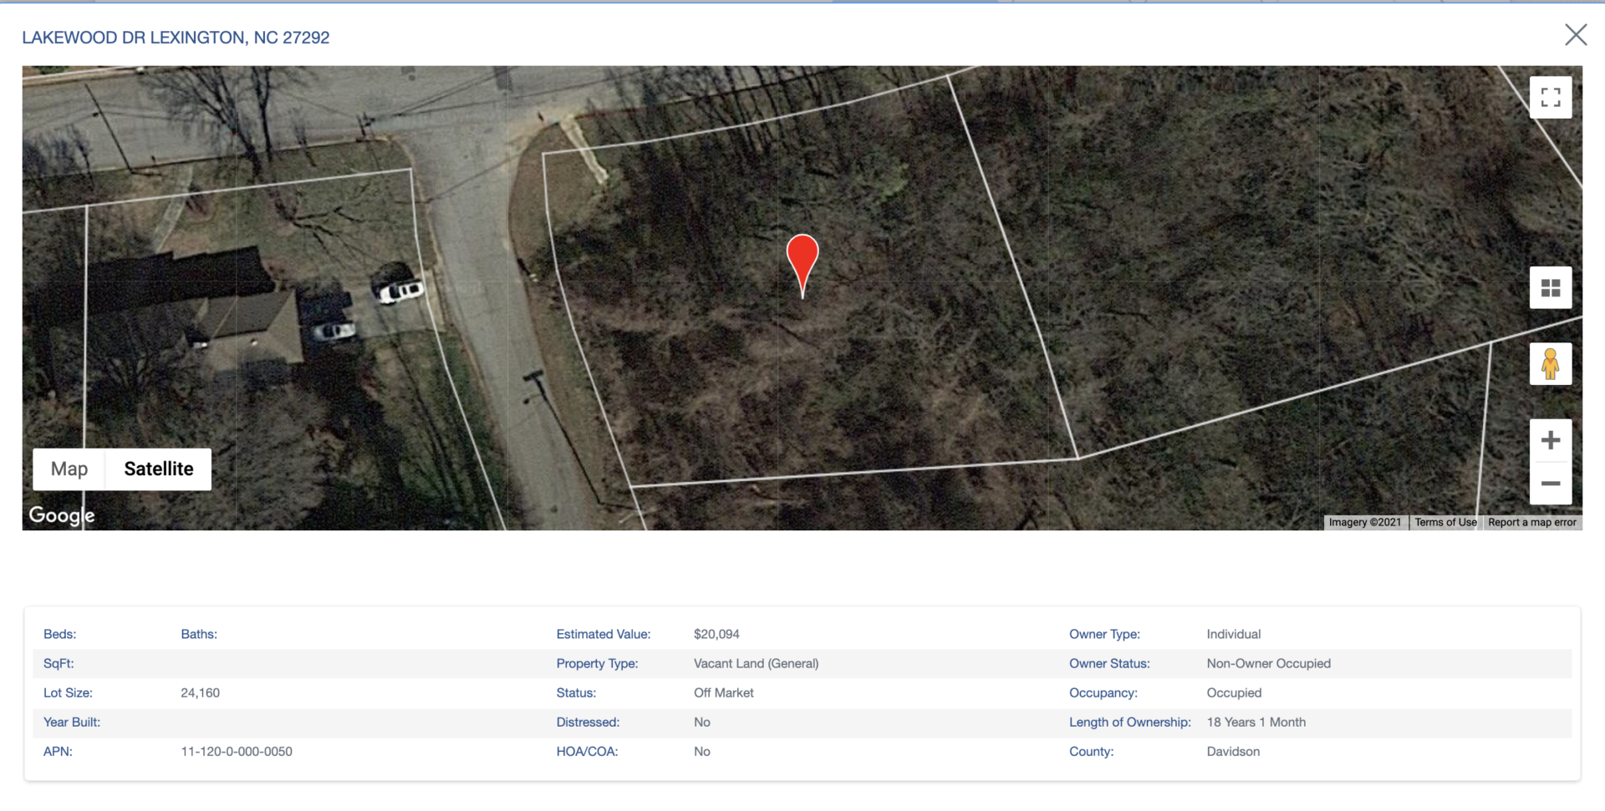Viewport: 1605px width, 811px height.
Task: Select the Lakewood Dr Lexington address heading
Action: click(x=176, y=38)
